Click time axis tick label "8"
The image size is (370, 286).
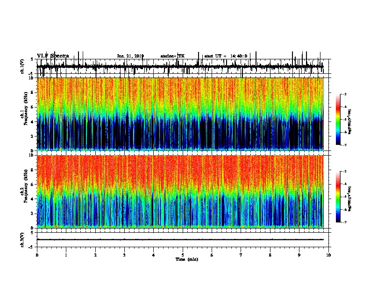270,255
